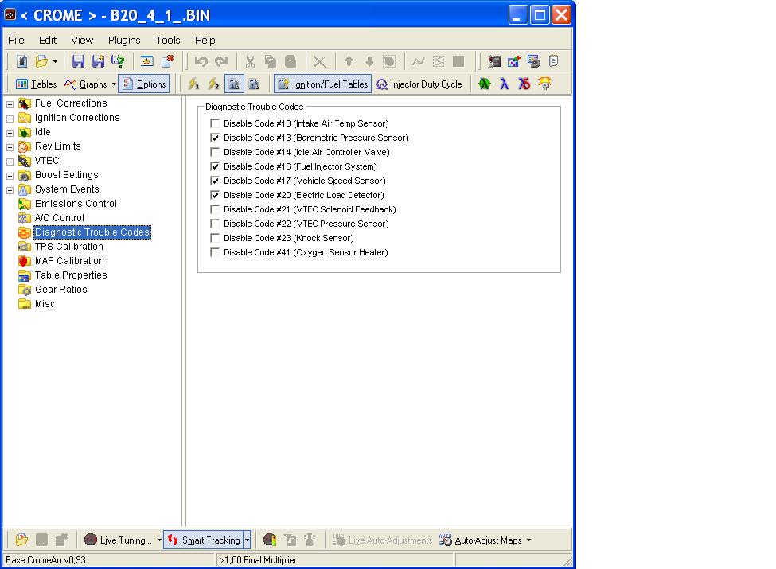The height and width of the screenshot is (569, 776).
Task: Select the secondary fuel table pump icon
Action: tap(254, 84)
